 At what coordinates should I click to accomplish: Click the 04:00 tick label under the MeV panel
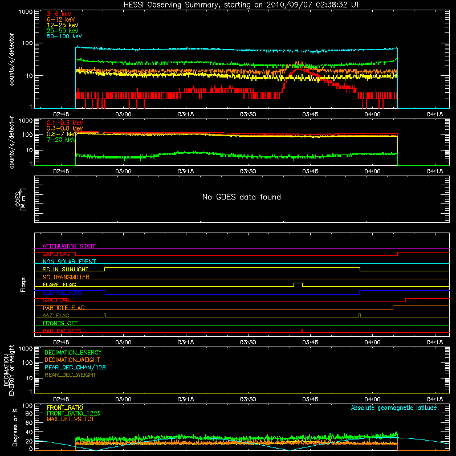(373, 172)
